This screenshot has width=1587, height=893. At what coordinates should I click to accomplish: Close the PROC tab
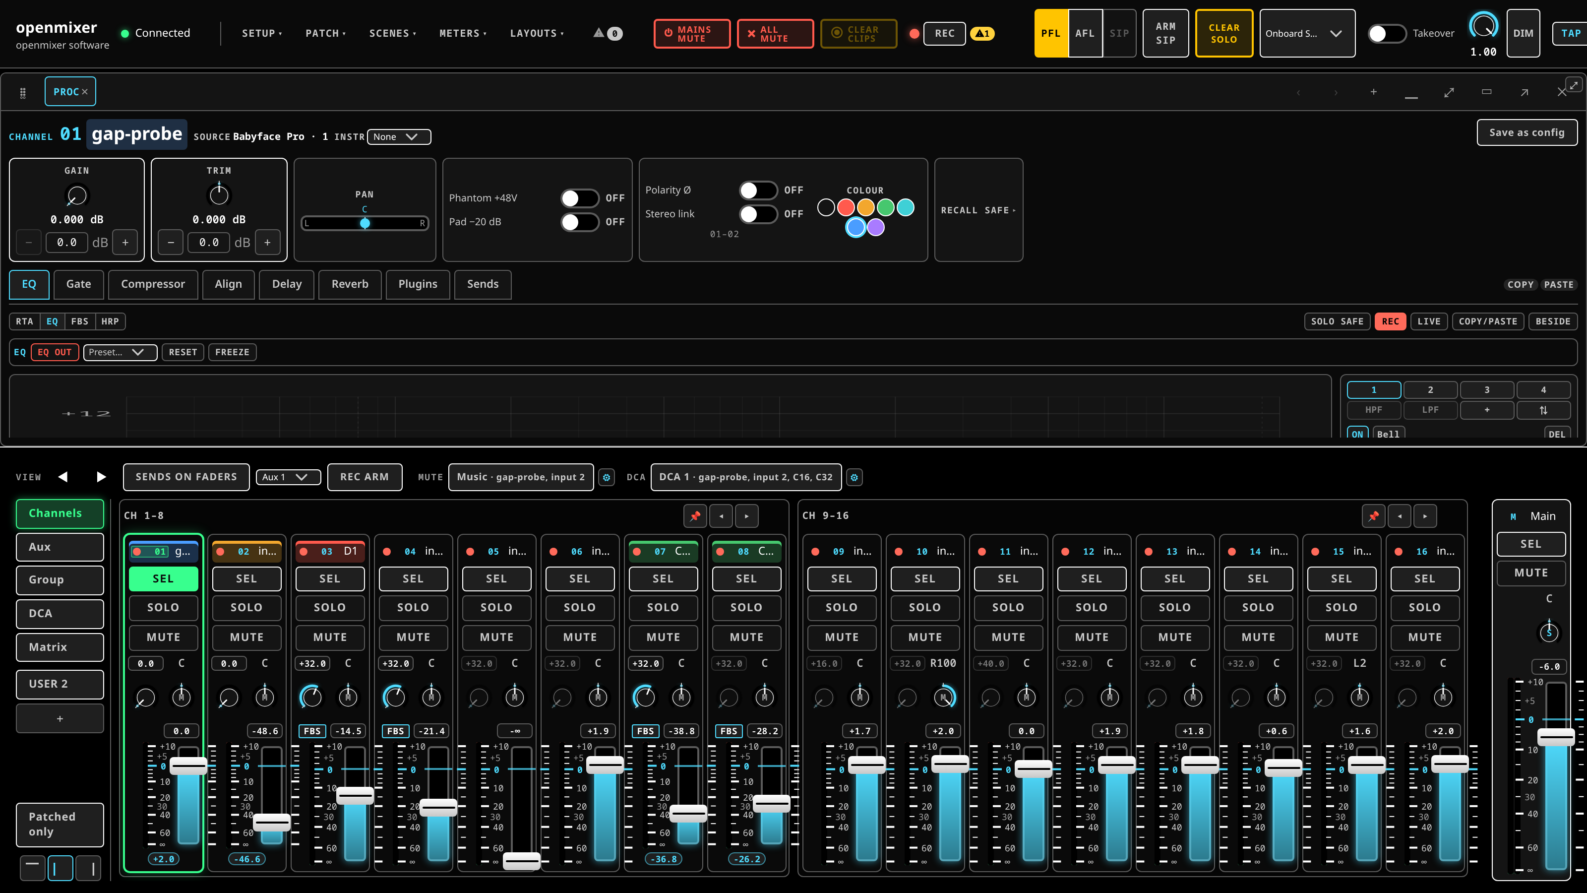85,92
